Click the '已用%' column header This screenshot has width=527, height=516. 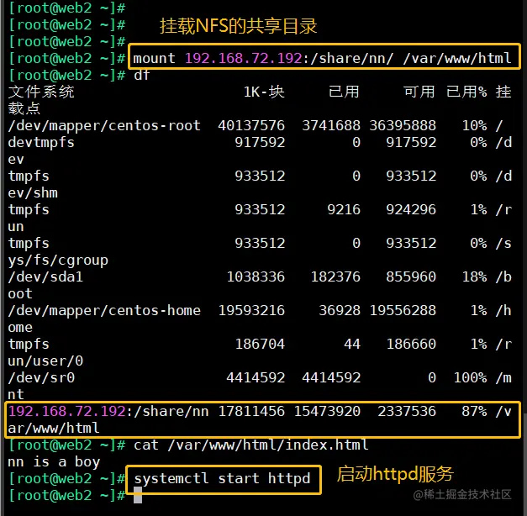click(466, 92)
